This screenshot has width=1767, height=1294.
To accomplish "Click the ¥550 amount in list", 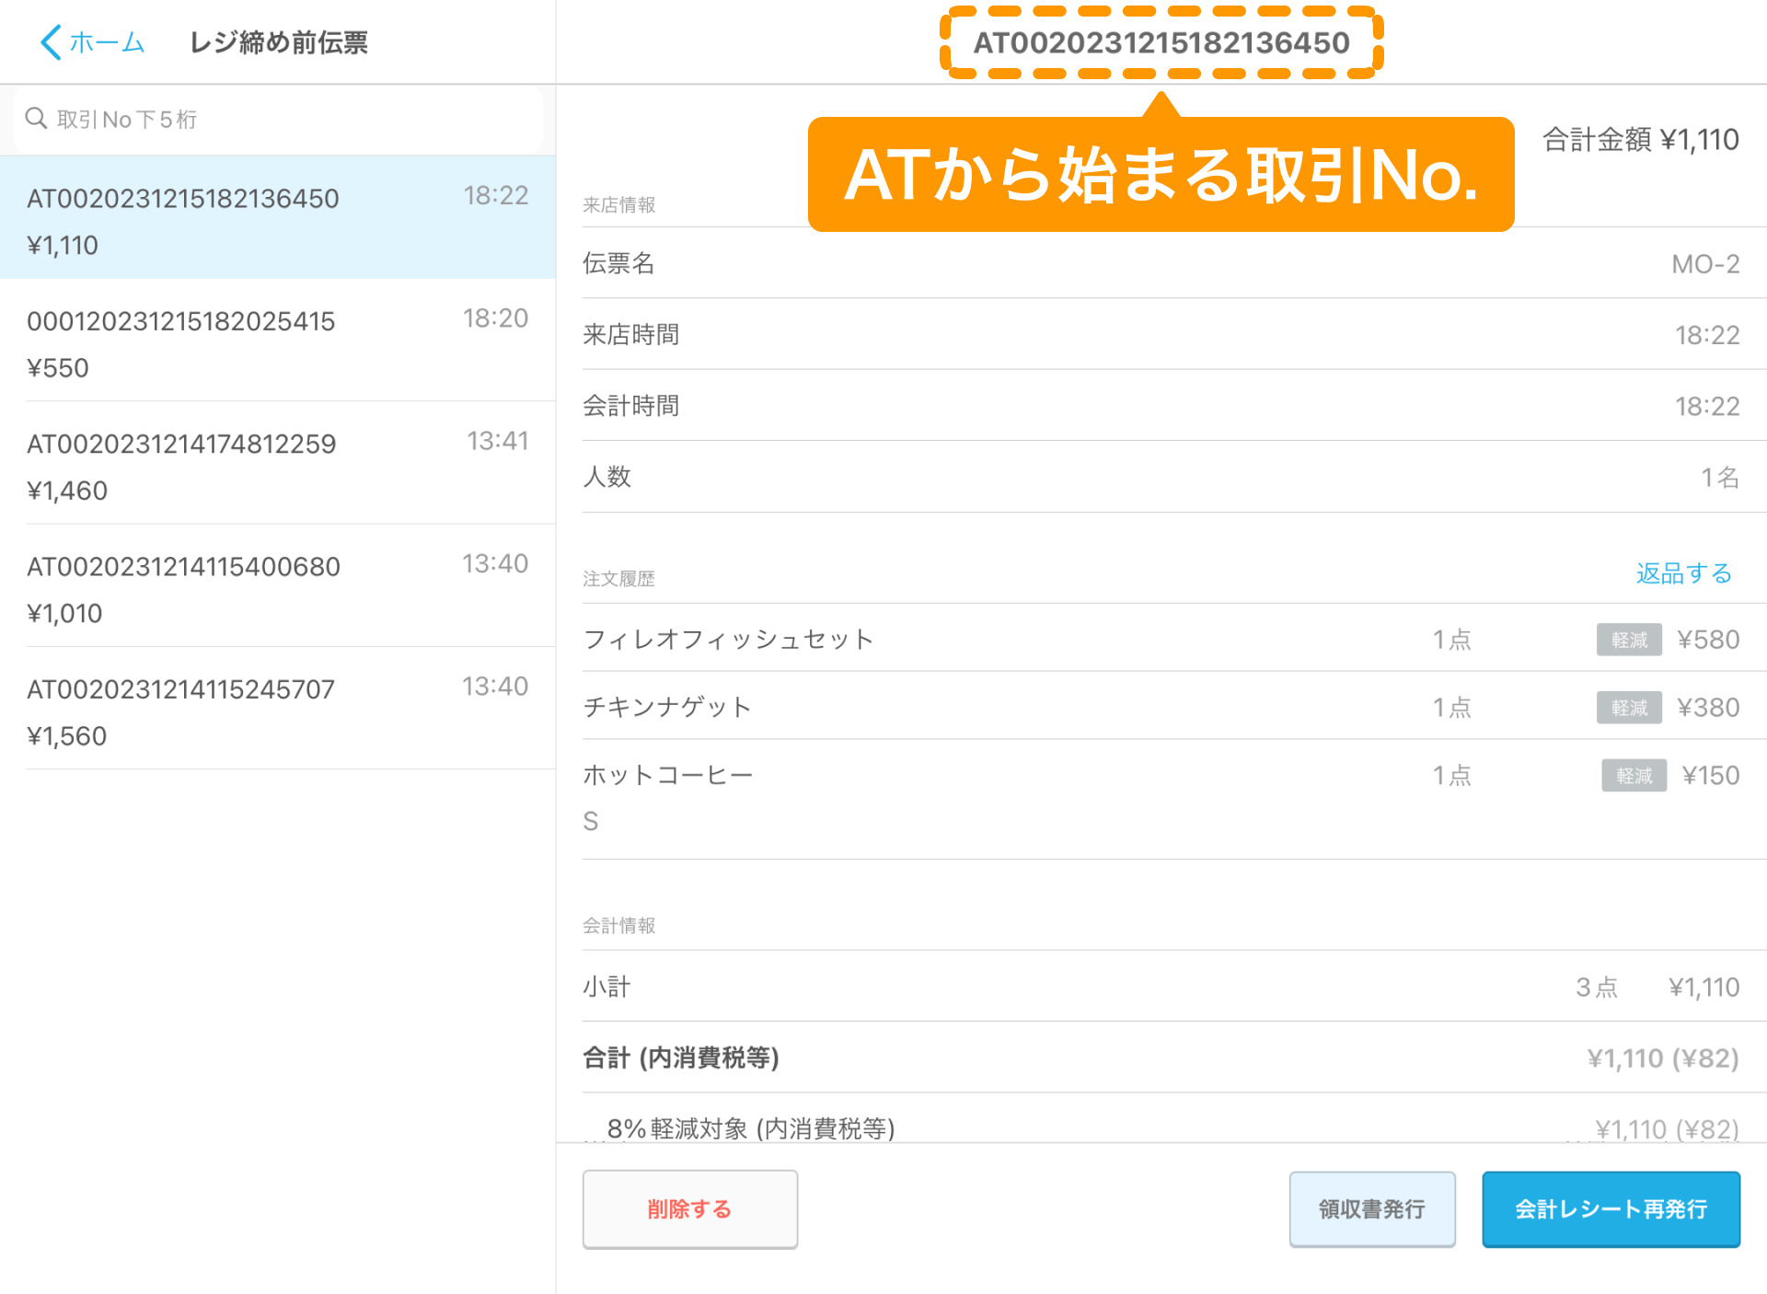I will tap(58, 368).
